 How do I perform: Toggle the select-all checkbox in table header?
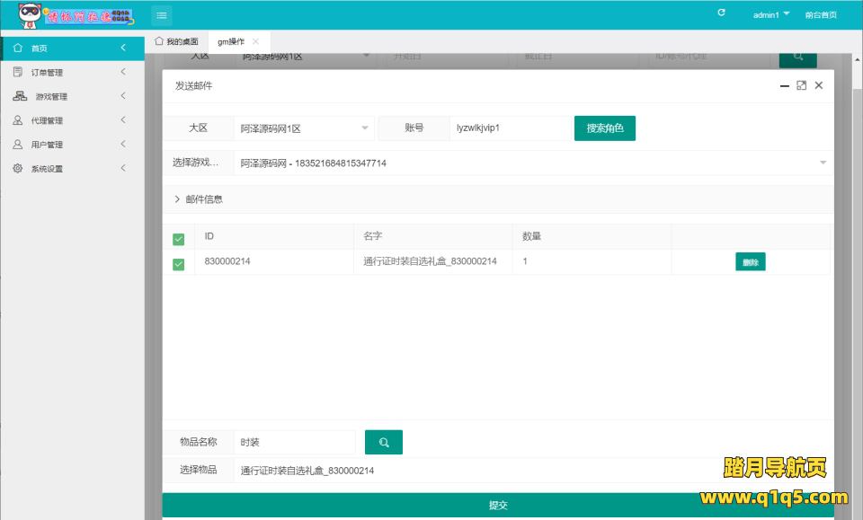point(178,239)
